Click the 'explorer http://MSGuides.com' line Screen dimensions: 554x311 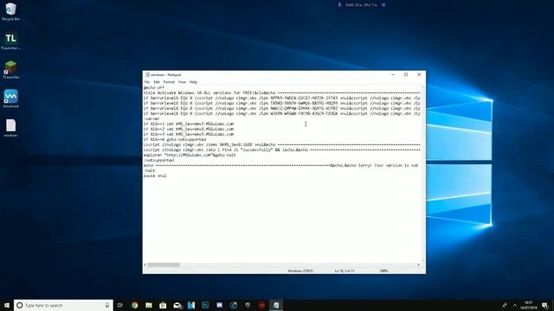click(190, 155)
